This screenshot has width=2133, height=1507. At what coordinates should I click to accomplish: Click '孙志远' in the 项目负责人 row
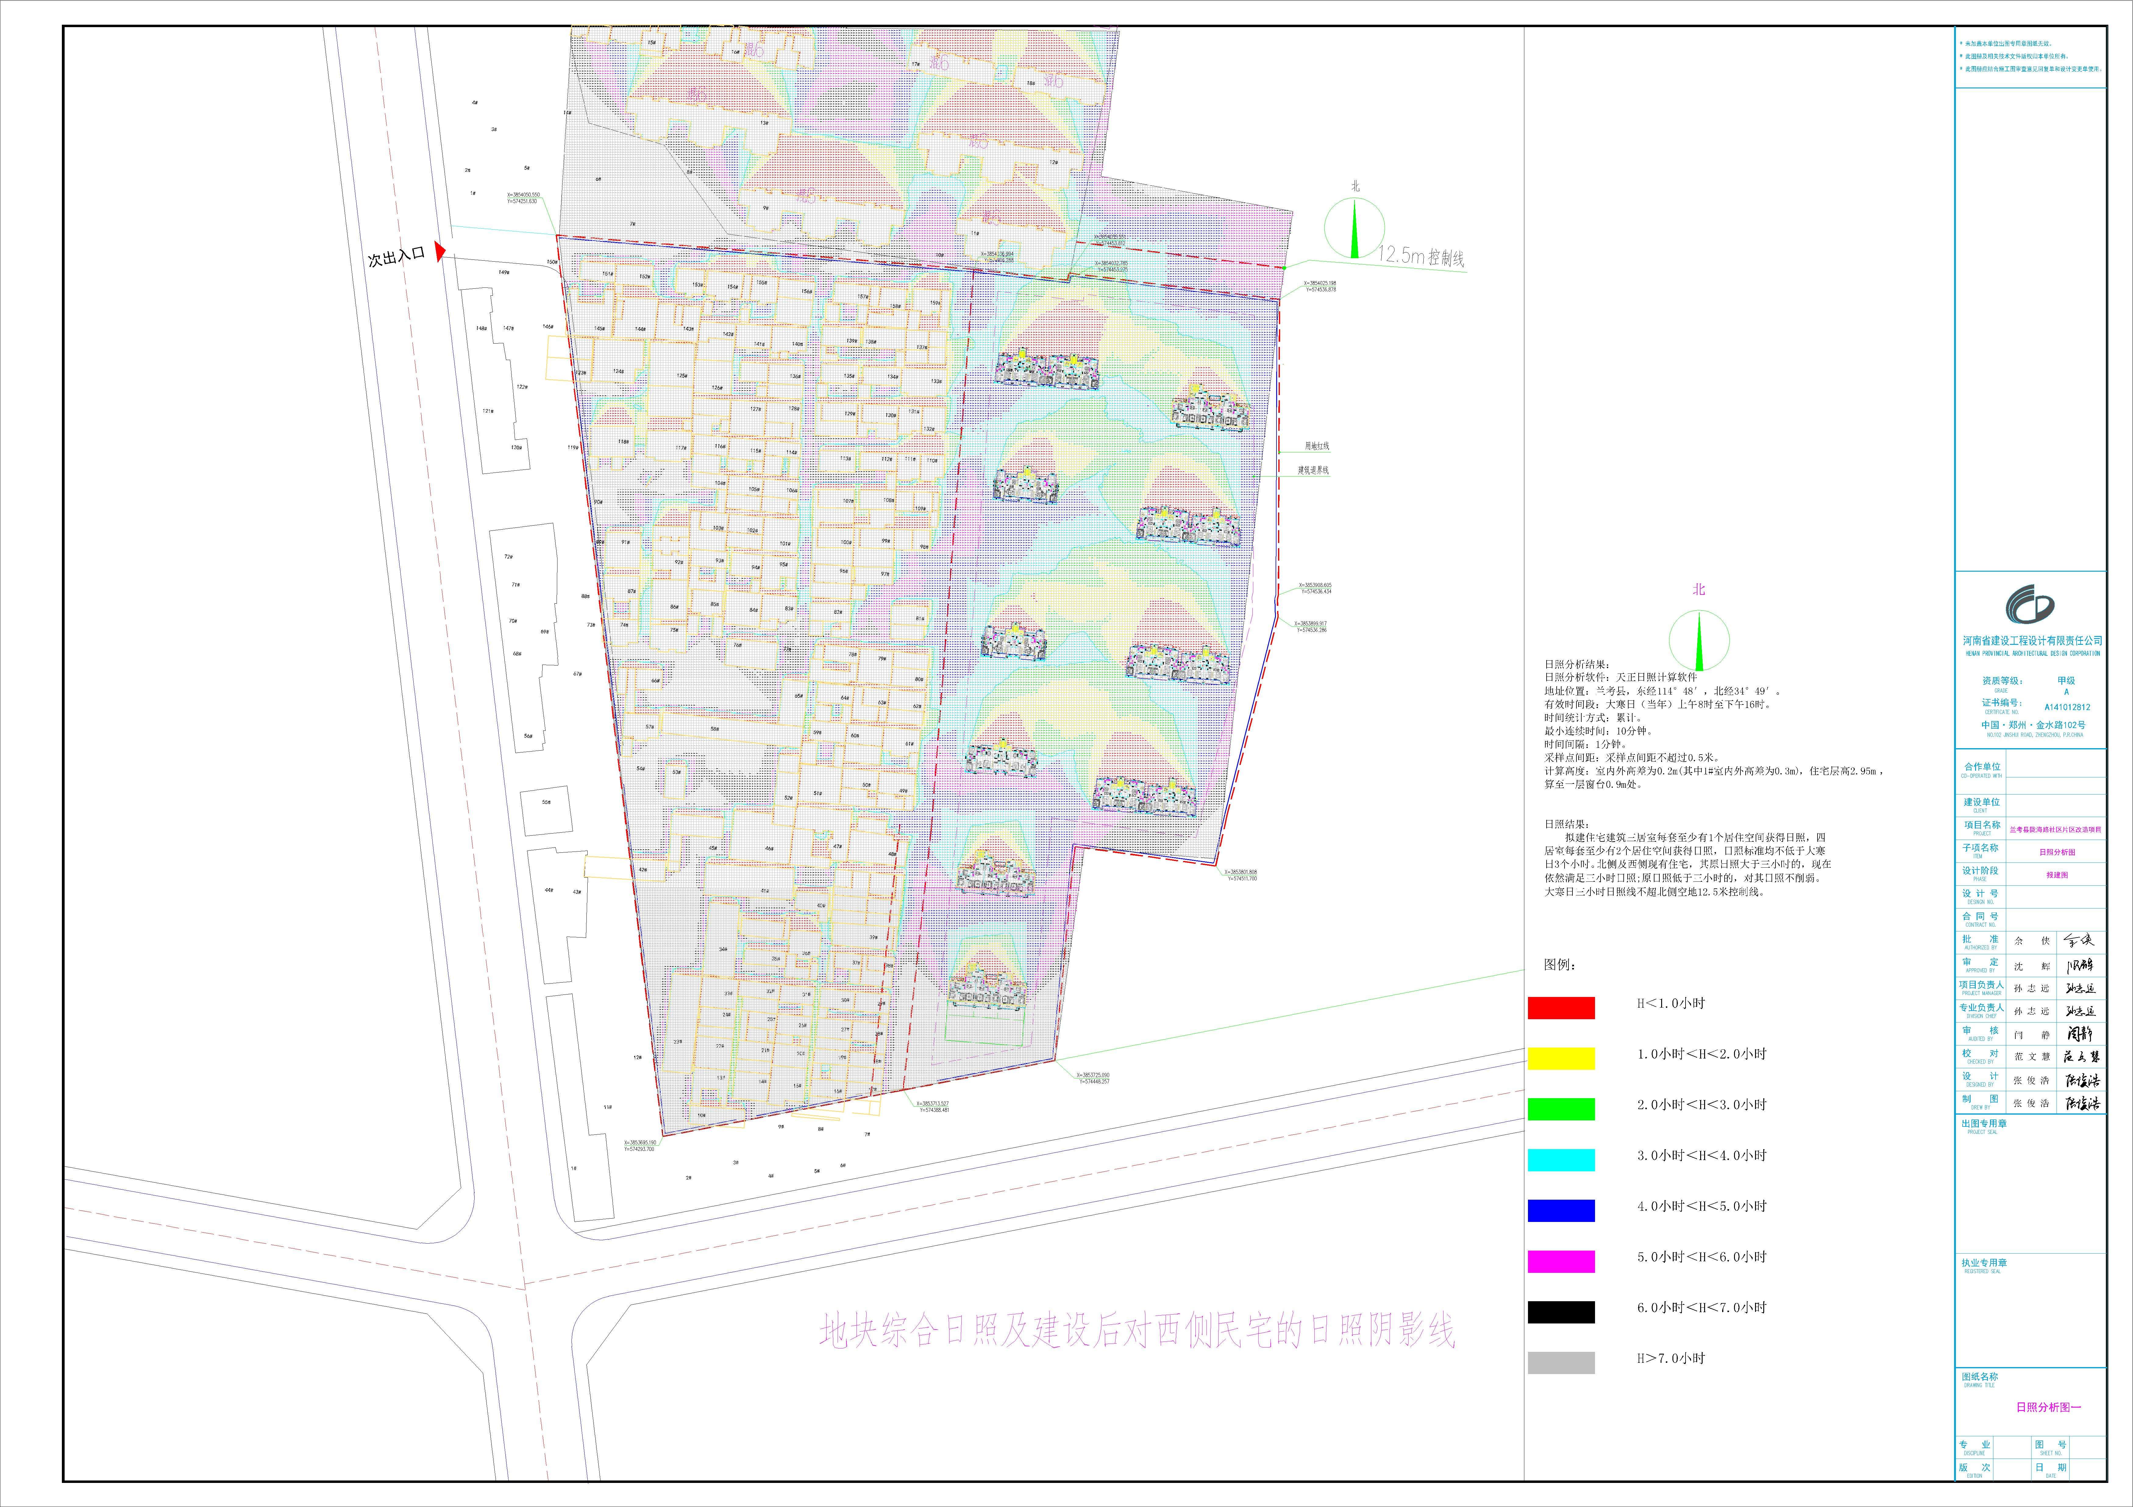tap(2032, 989)
